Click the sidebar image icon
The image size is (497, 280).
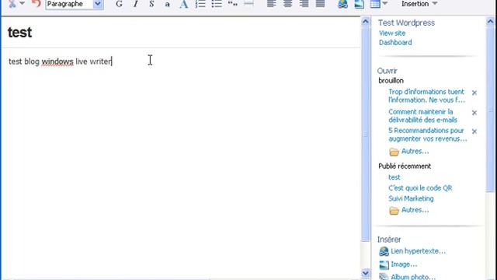point(384,264)
